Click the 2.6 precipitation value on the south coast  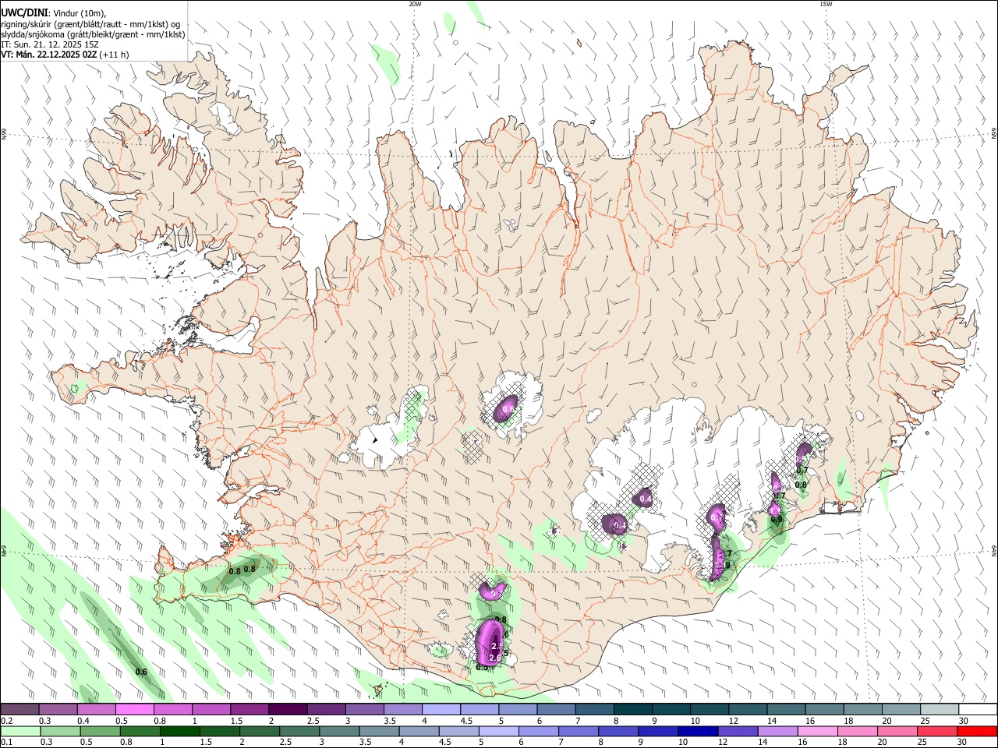point(494,659)
